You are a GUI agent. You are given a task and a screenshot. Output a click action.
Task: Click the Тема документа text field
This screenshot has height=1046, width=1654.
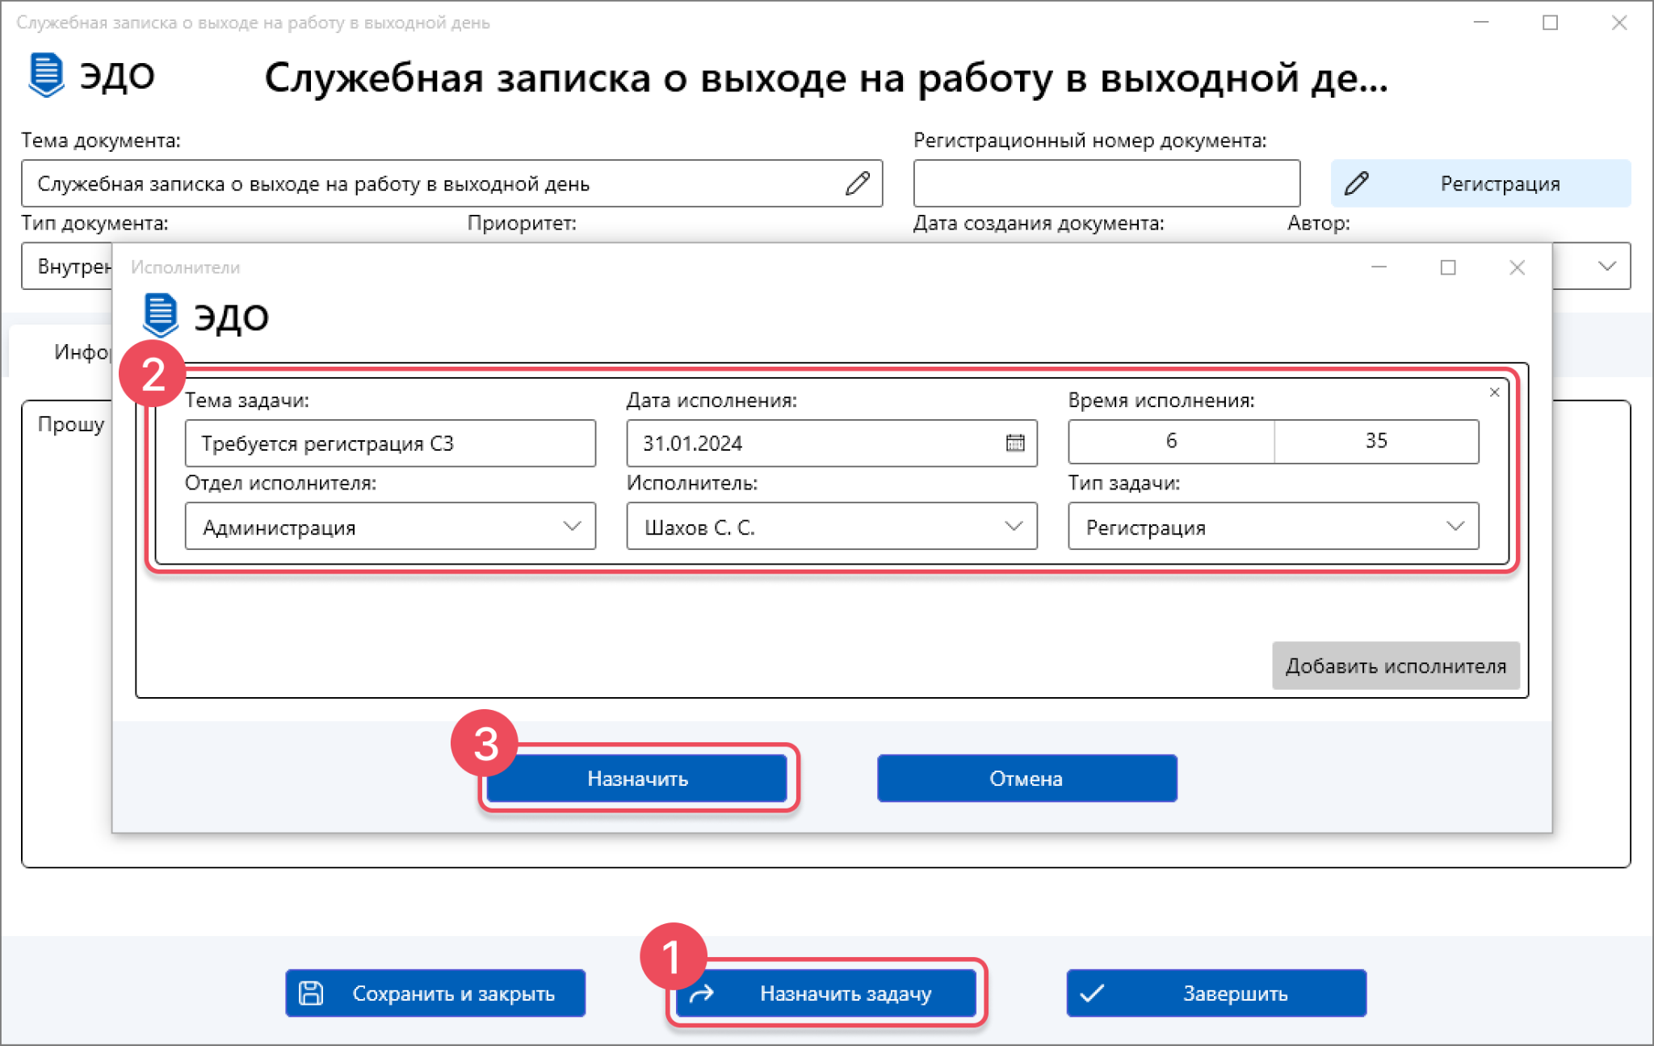point(451,183)
